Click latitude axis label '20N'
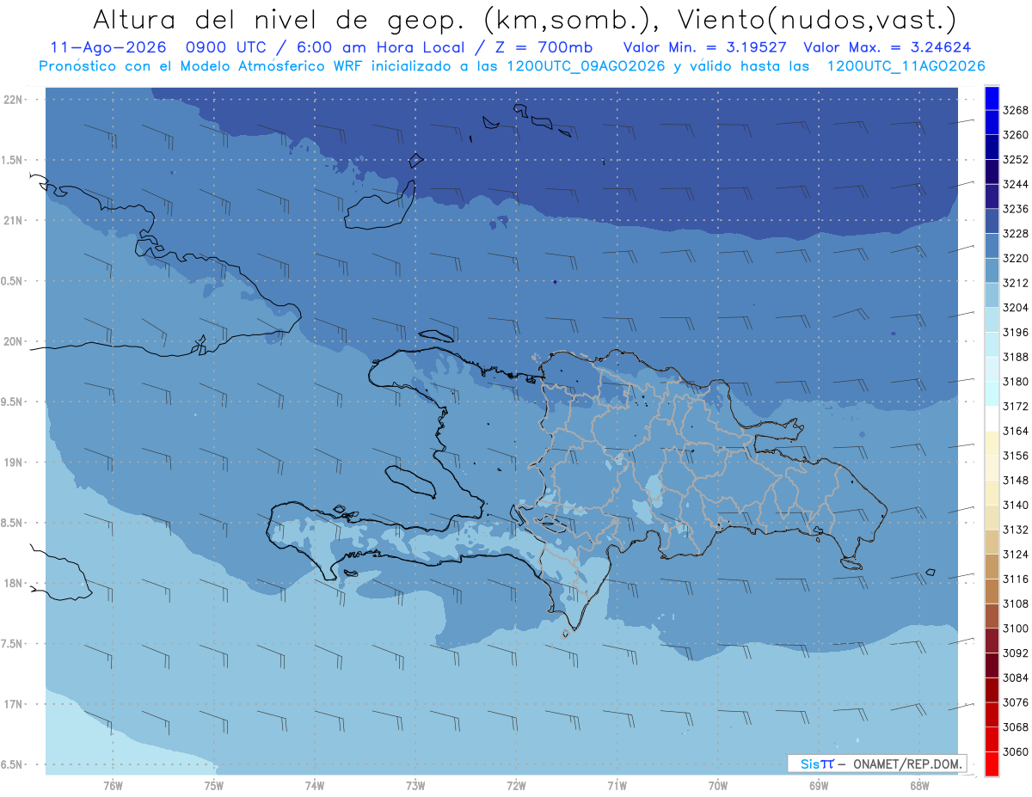The height and width of the screenshot is (797, 1032). (x=12, y=341)
